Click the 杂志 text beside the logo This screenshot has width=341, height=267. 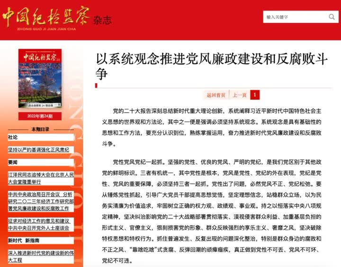[102, 20]
